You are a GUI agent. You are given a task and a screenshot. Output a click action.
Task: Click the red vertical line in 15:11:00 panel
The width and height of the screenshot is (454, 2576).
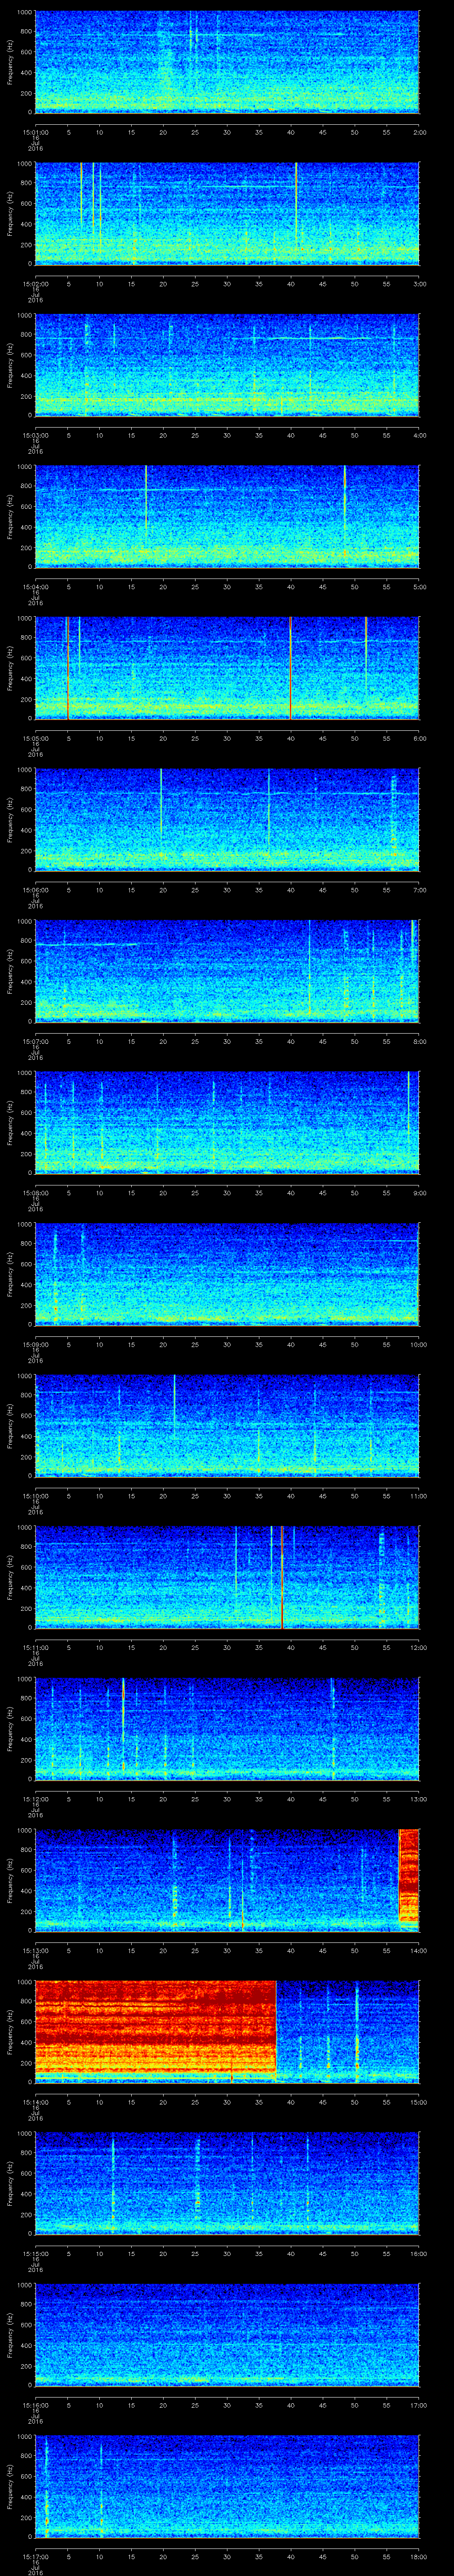pyautogui.click(x=282, y=1577)
